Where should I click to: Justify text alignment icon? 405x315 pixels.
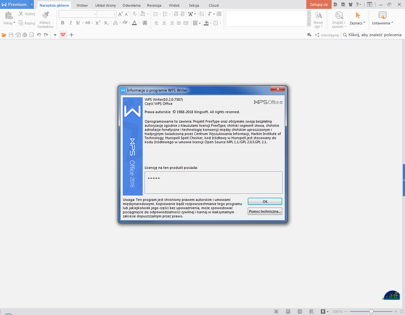click(179, 23)
